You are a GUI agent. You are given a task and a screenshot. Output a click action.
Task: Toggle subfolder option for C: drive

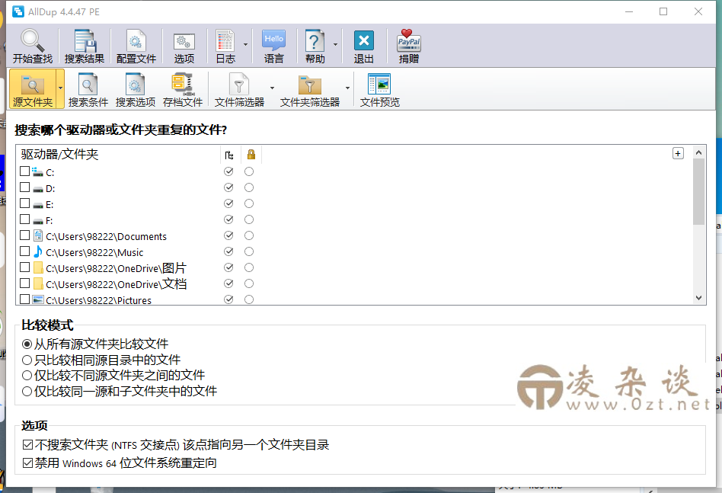pyautogui.click(x=228, y=171)
